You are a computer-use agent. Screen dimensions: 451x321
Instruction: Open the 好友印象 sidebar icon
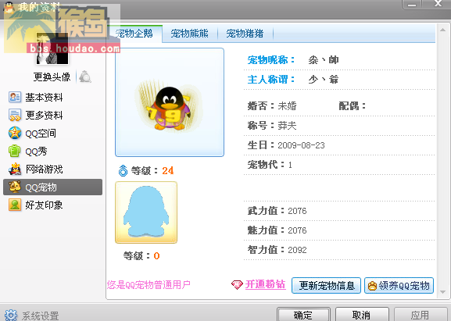pos(15,205)
